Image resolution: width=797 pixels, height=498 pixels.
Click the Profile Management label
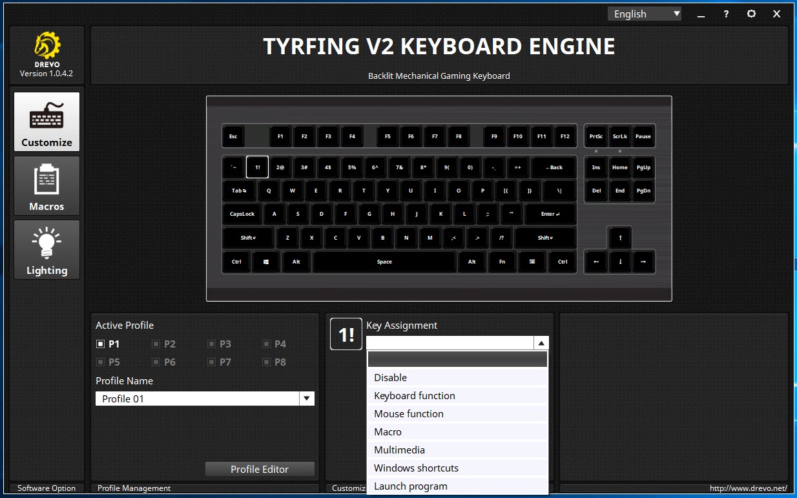pos(134,488)
